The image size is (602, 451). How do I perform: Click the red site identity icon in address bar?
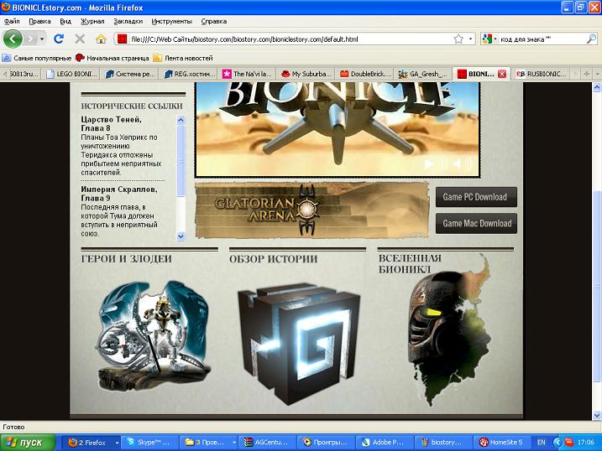[x=122, y=39]
